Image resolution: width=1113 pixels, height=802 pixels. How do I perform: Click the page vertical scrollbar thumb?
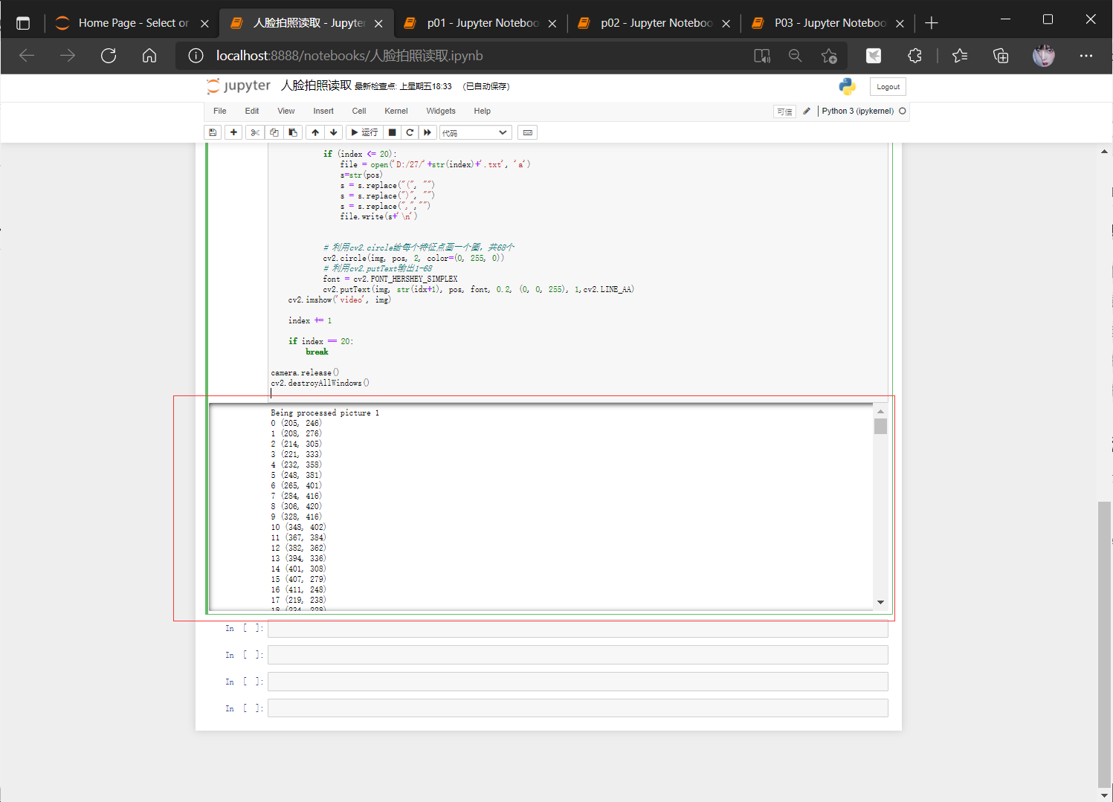click(1105, 643)
